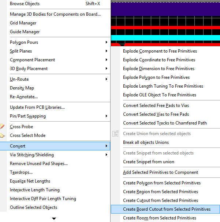The image size is (220, 222).
Task: Choose Break all objects Unions
Action: (165, 142)
